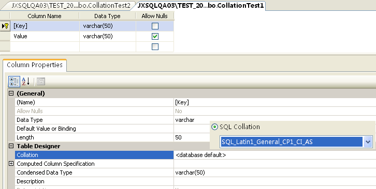Click the Property Pages icon

pos(41,82)
